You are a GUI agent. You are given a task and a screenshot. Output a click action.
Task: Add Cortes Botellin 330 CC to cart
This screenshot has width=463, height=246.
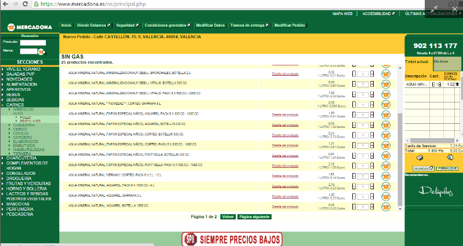tap(385, 135)
